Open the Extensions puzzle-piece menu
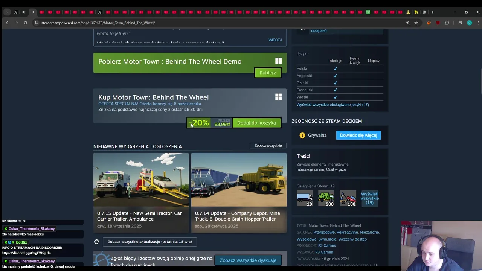This screenshot has width=482, height=271. [x=447, y=23]
